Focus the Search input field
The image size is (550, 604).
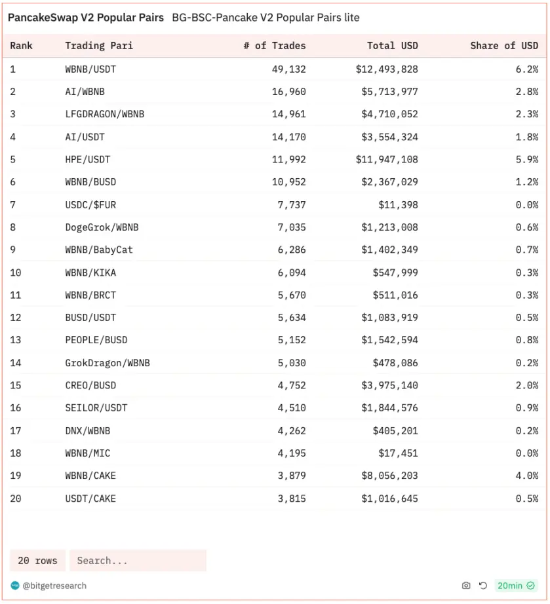[138, 561]
